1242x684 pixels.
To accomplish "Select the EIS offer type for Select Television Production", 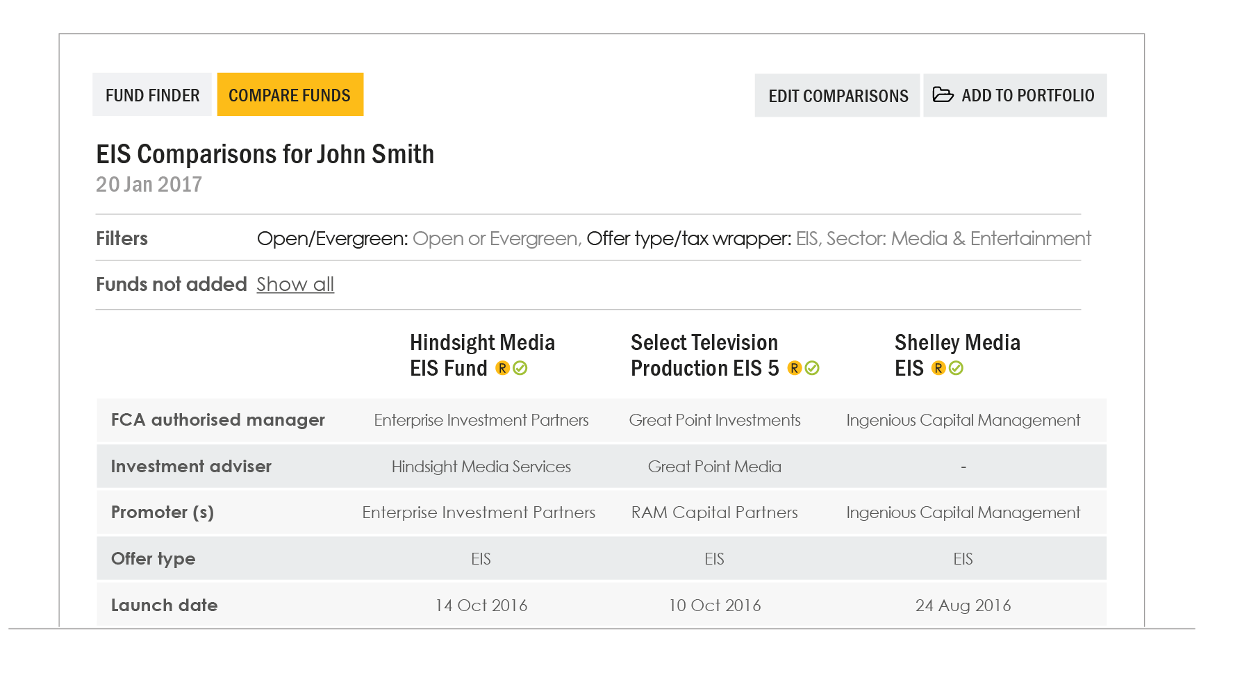I will [715, 559].
